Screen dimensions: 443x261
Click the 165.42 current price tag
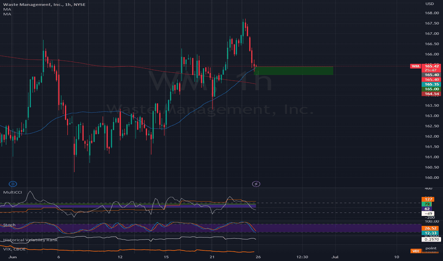tap(432, 66)
